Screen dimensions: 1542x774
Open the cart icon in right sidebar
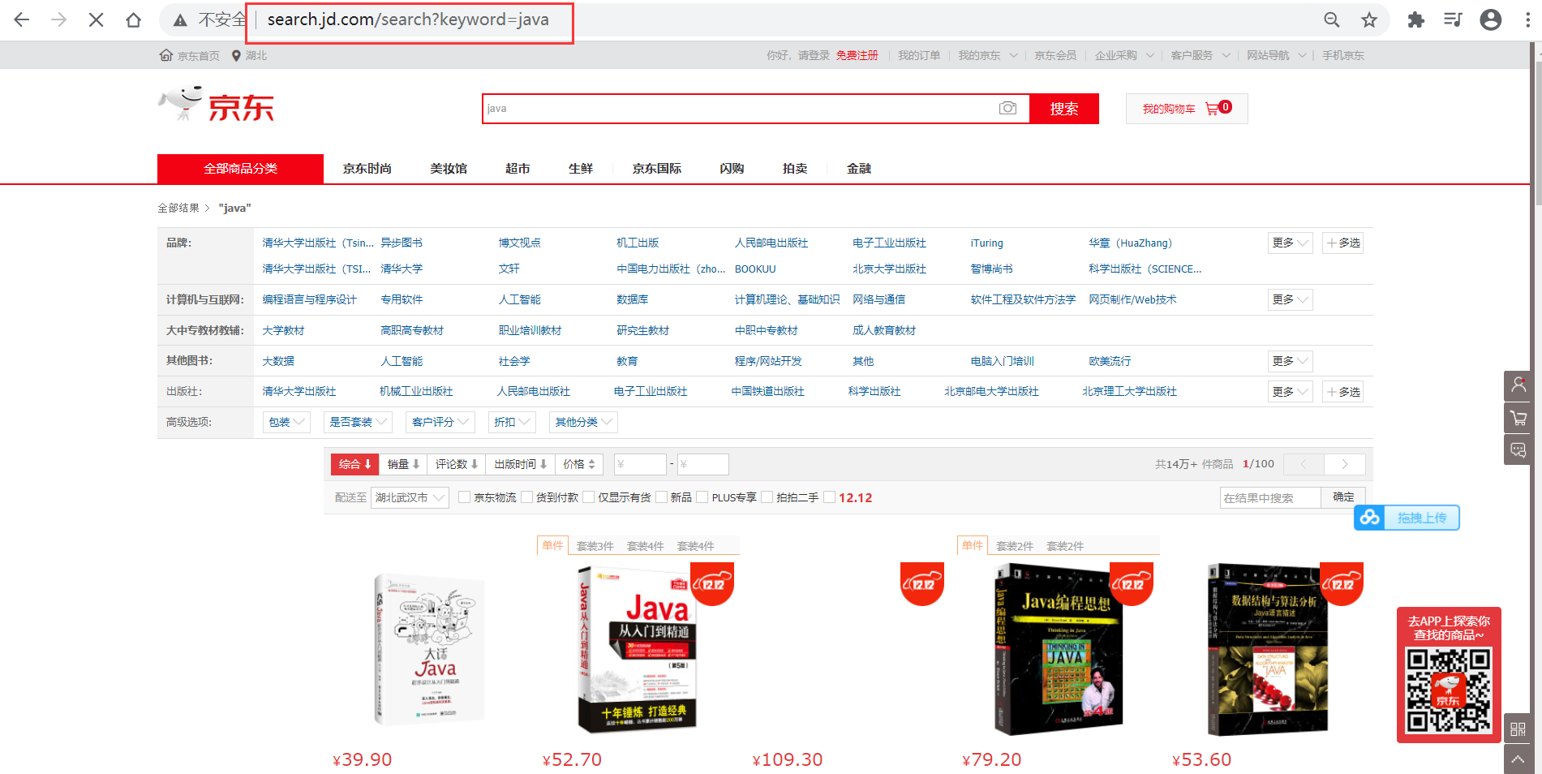click(x=1518, y=418)
